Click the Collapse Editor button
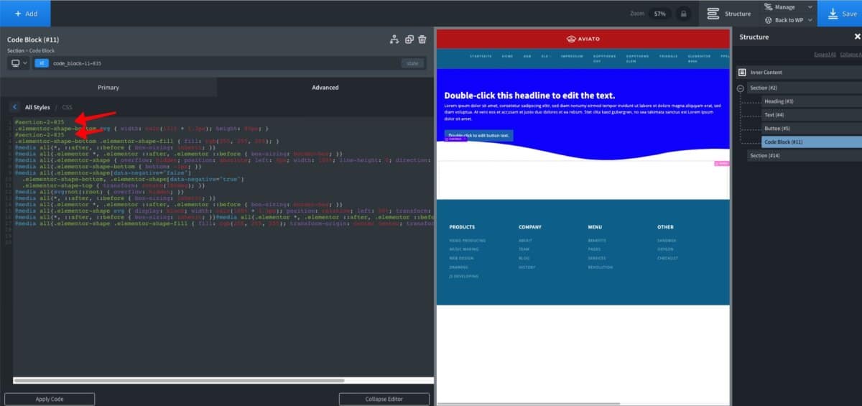This screenshot has width=862, height=406. click(x=384, y=399)
